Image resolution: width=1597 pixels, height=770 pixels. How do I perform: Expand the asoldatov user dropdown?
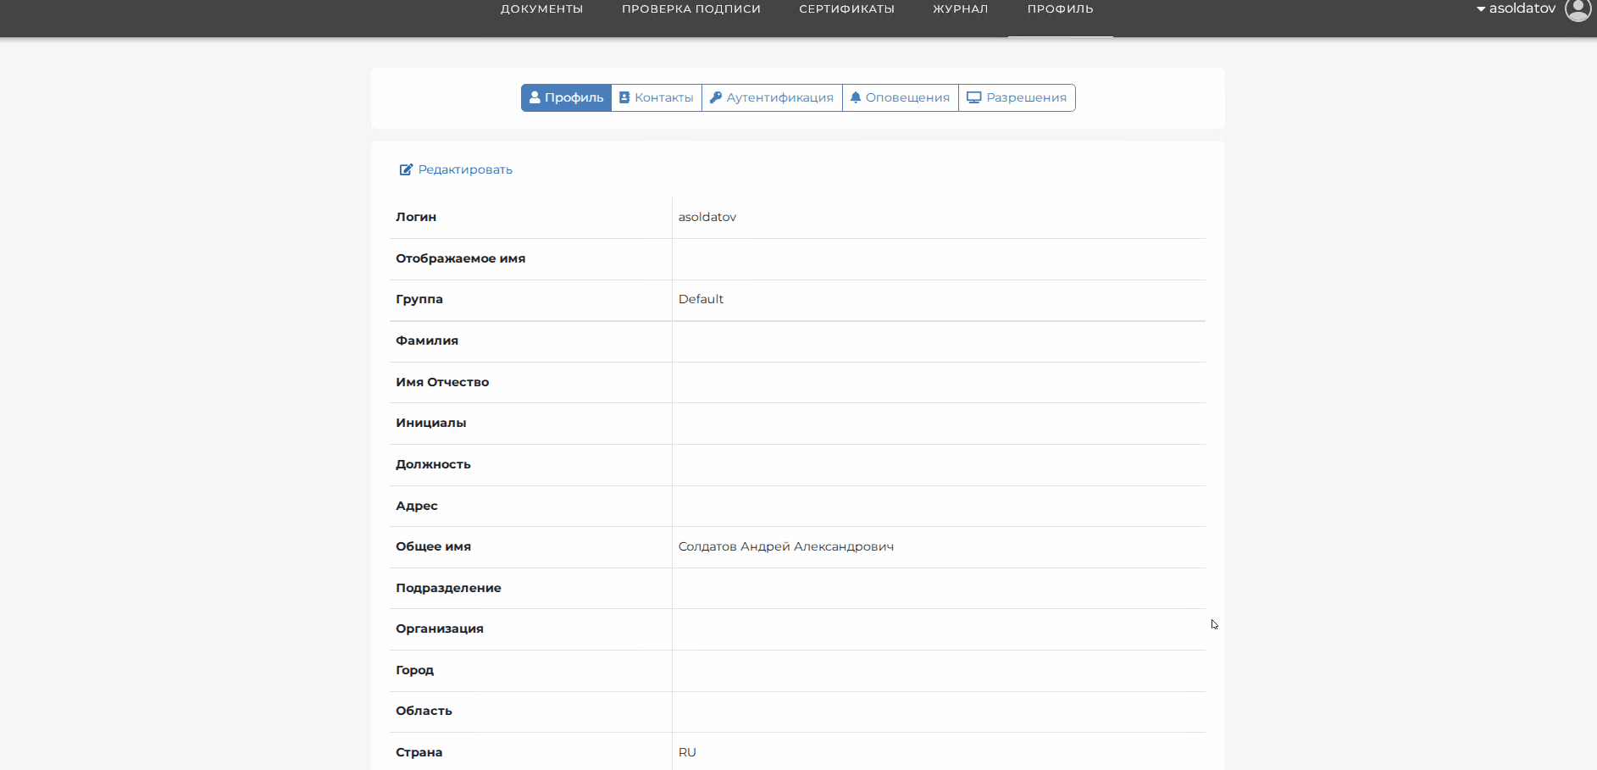point(1516,8)
